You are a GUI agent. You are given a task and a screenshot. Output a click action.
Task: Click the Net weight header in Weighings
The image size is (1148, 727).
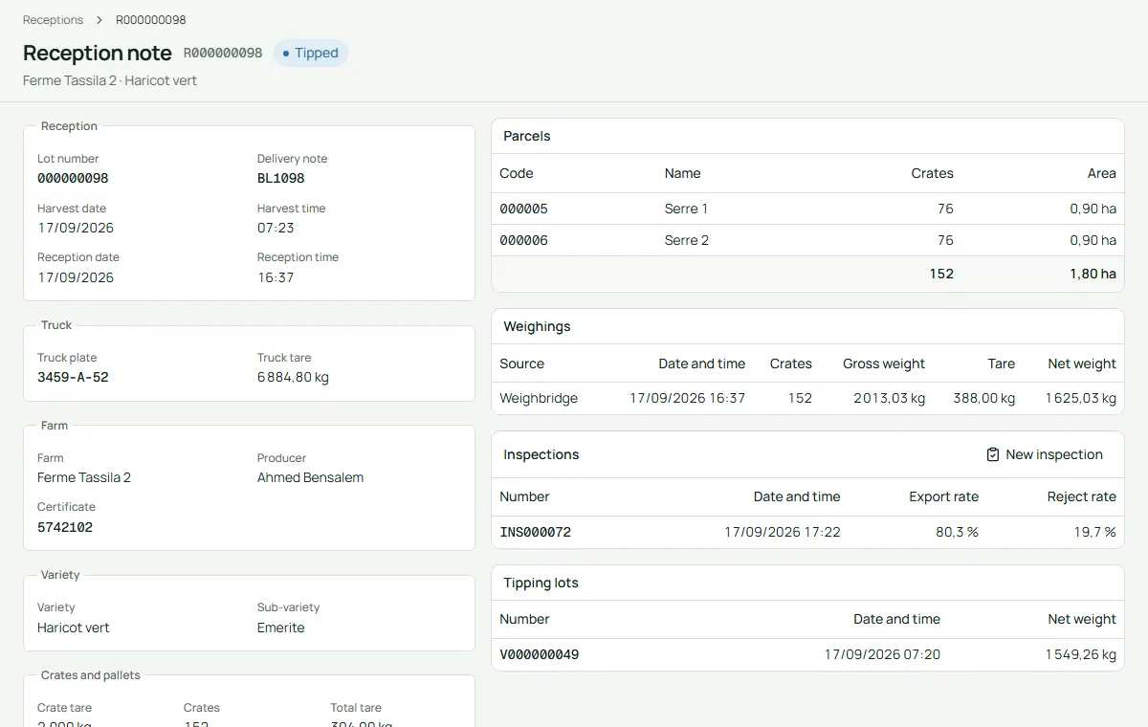coord(1082,363)
